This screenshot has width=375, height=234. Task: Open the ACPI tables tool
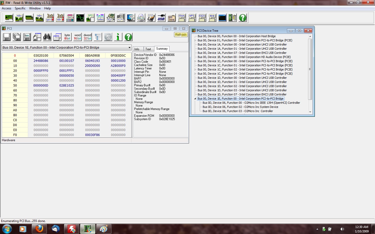click(121, 18)
